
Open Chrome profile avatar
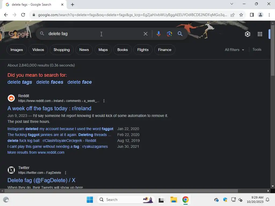tap(260, 15)
